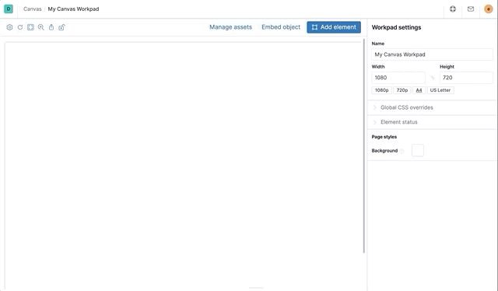Click Embed object
The height and width of the screenshot is (291, 498).
[281, 27]
